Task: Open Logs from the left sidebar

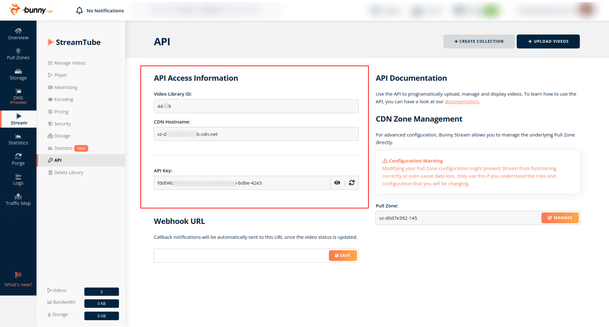Action: tap(18, 180)
